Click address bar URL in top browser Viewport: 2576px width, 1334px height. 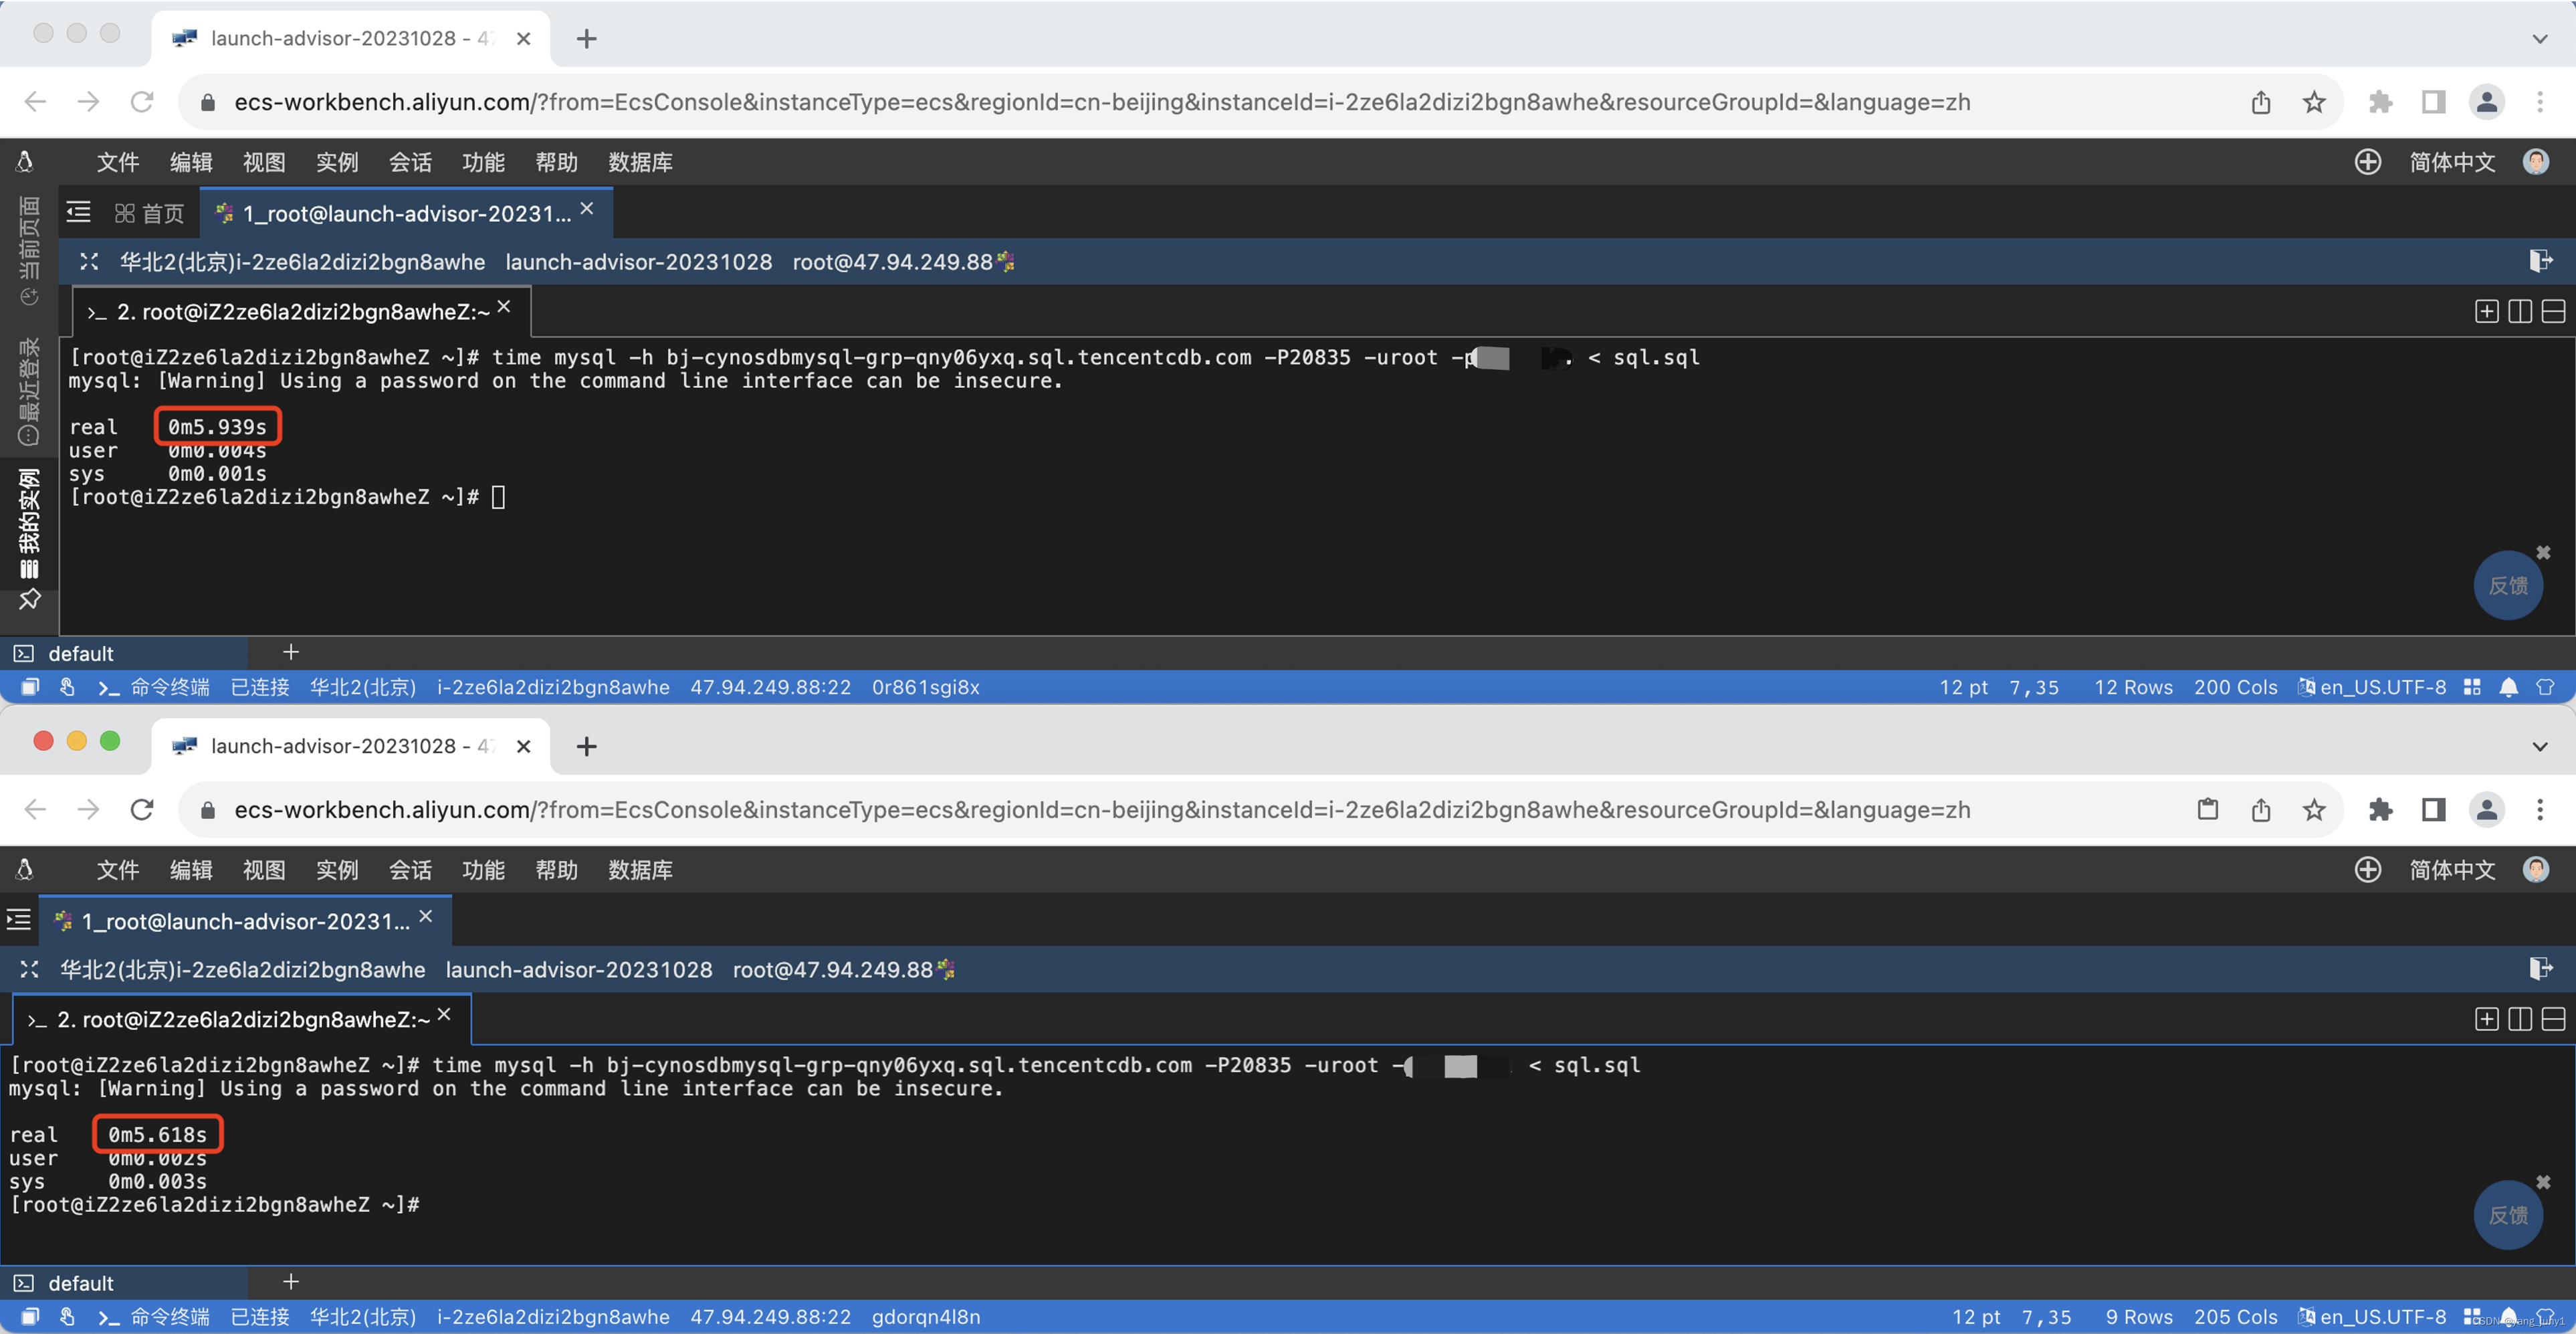pos(1101,102)
